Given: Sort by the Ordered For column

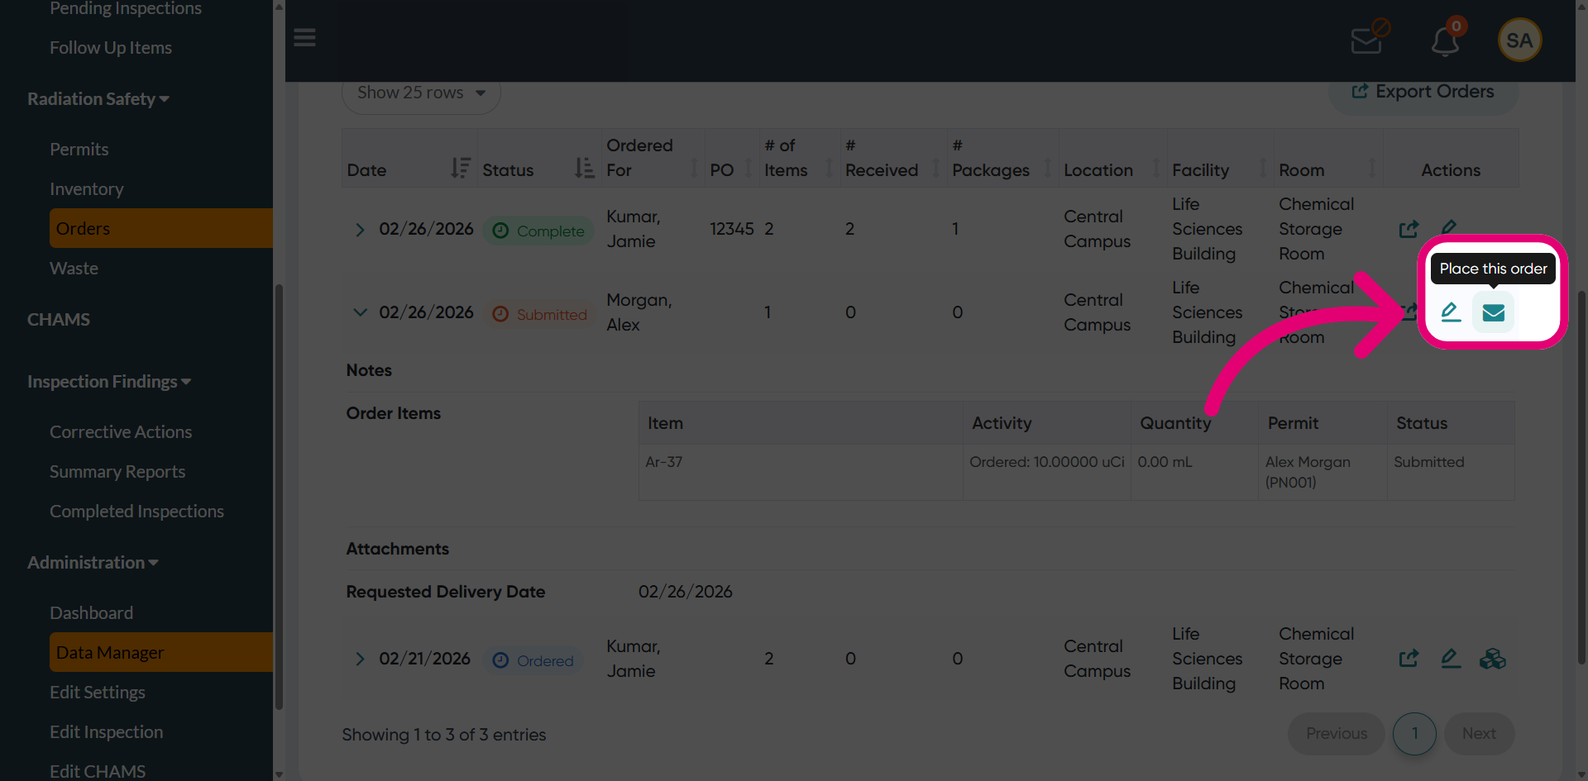Looking at the screenshot, I should 653,158.
